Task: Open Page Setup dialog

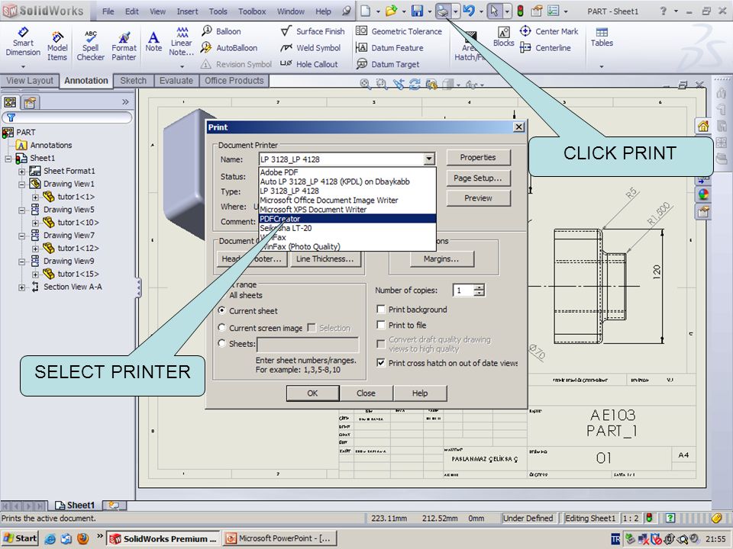Action: [478, 178]
